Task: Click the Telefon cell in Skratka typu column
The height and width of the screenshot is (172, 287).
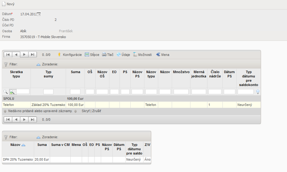Action: [16, 105]
